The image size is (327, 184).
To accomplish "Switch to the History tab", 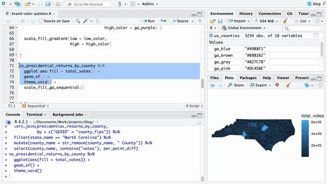I will click(246, 14).
